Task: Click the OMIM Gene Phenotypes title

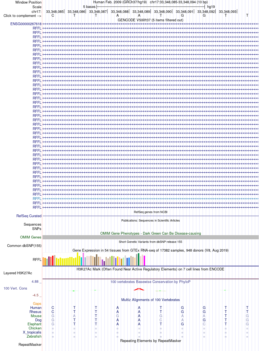Action: click(x=150, y=233)
